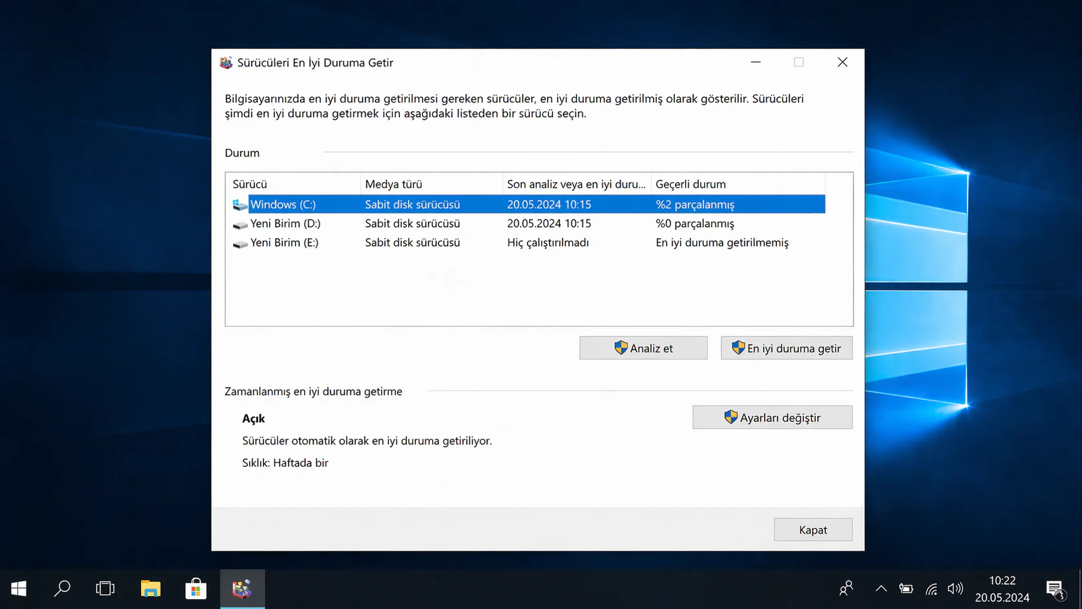Select the Yeni Birim (E:) drive row
Screen dimensions: 1082x609
tap(388, 243)
